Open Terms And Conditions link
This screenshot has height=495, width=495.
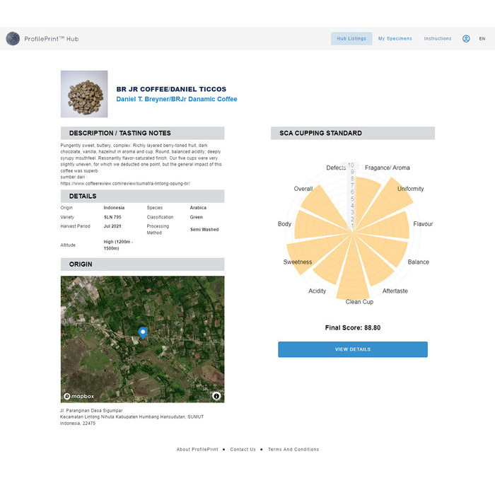(293, 449)
